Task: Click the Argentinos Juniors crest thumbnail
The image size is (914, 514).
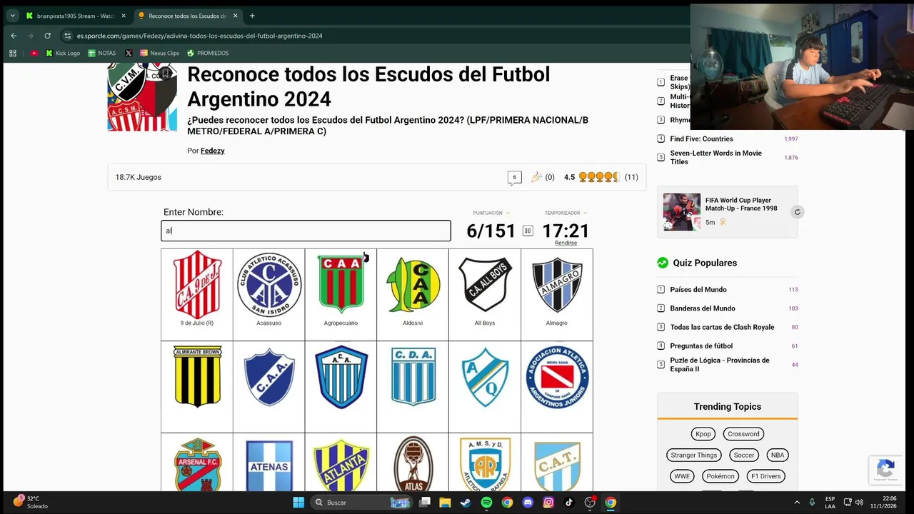Action: click(x=557, y=376)
